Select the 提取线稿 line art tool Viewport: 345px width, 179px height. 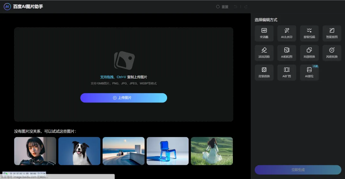(x=309, y=33)
